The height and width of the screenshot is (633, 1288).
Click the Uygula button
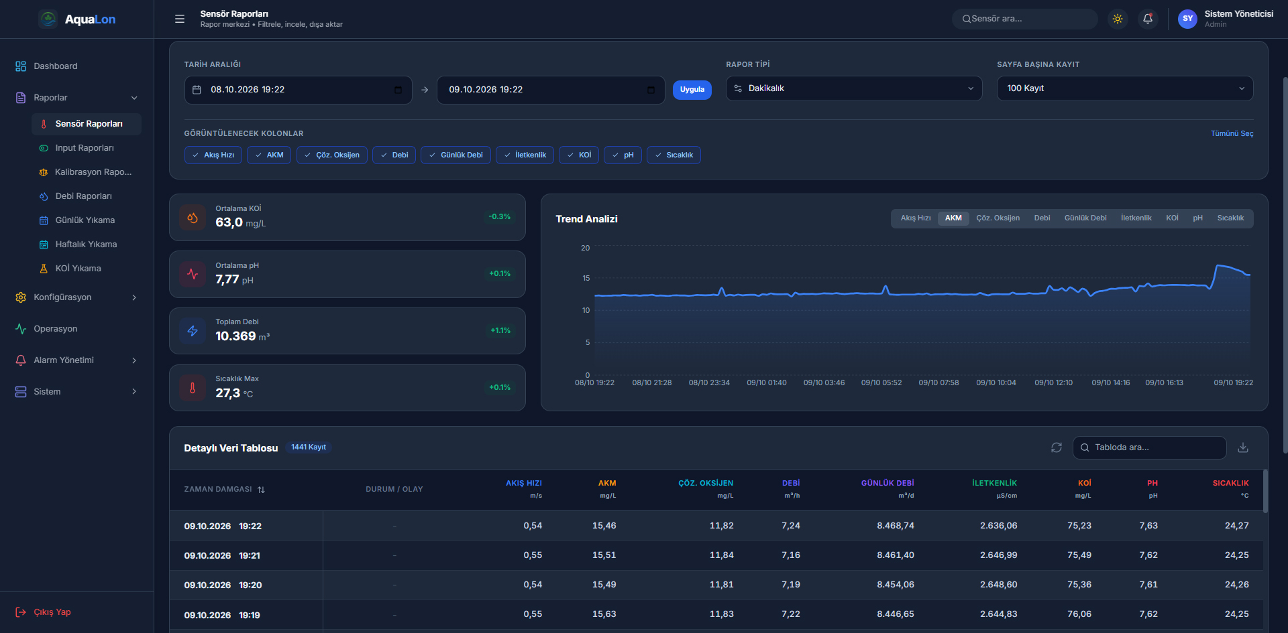pos(692,90)
